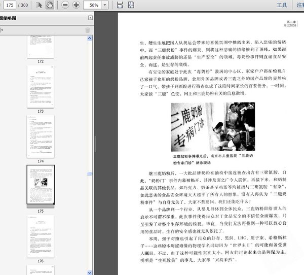The height and width of the screenshot is (275, 304).
Task: Click the trash icon in thumbnails panel
Action: (87, 30)
